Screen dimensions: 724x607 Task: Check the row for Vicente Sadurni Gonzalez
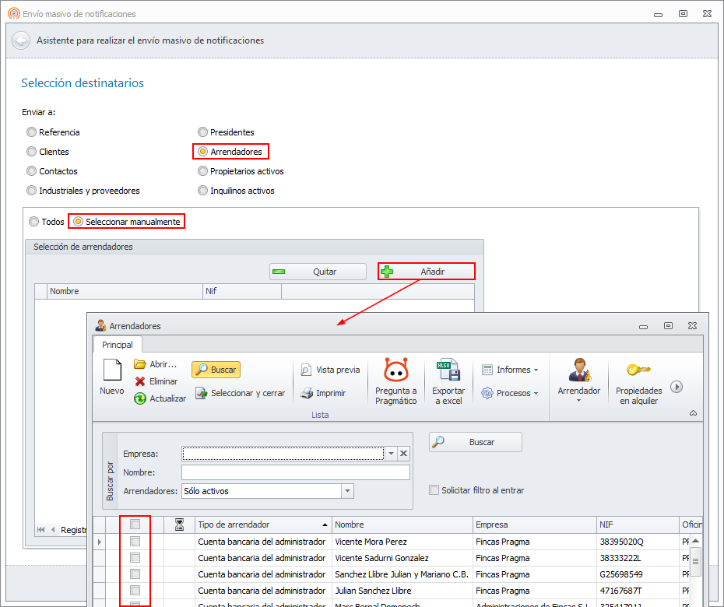tap(135, 558)
